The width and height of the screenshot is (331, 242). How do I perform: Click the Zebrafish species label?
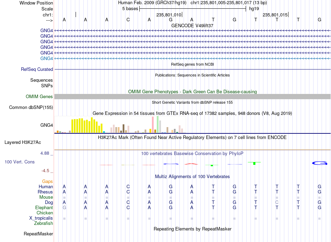click(44, 223)
